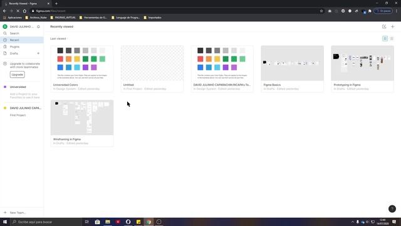Image resolution: width=401 pixels, height=226 pixels.
Task: Select the Recently Viewed - Figma tab
Action: pyautogui.click(x=26, y=4)
